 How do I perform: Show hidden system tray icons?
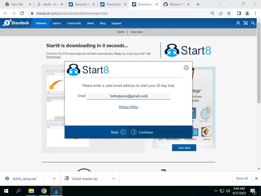pos(216,191)
